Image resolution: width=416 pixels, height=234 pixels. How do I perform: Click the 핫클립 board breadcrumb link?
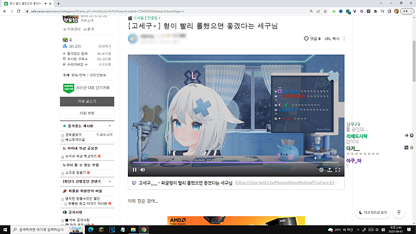[153, 18]
